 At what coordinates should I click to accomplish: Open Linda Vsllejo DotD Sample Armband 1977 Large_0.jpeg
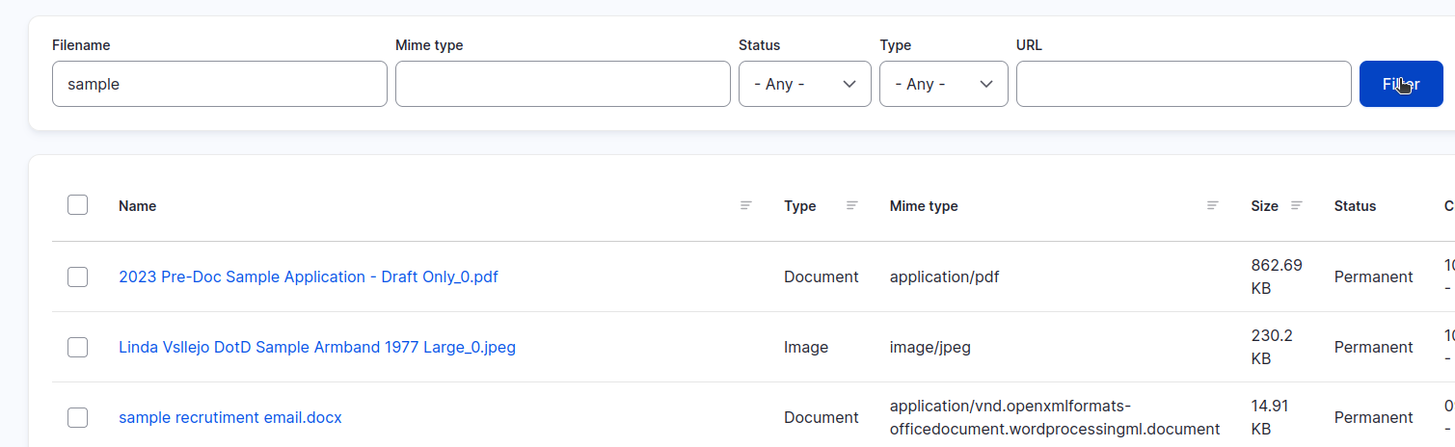click(x=317, y=347)
